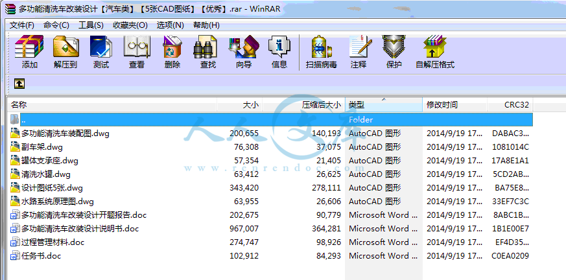Select file name 任务书.doc
The width and height of the screenshot is (566, 280).
41,256
